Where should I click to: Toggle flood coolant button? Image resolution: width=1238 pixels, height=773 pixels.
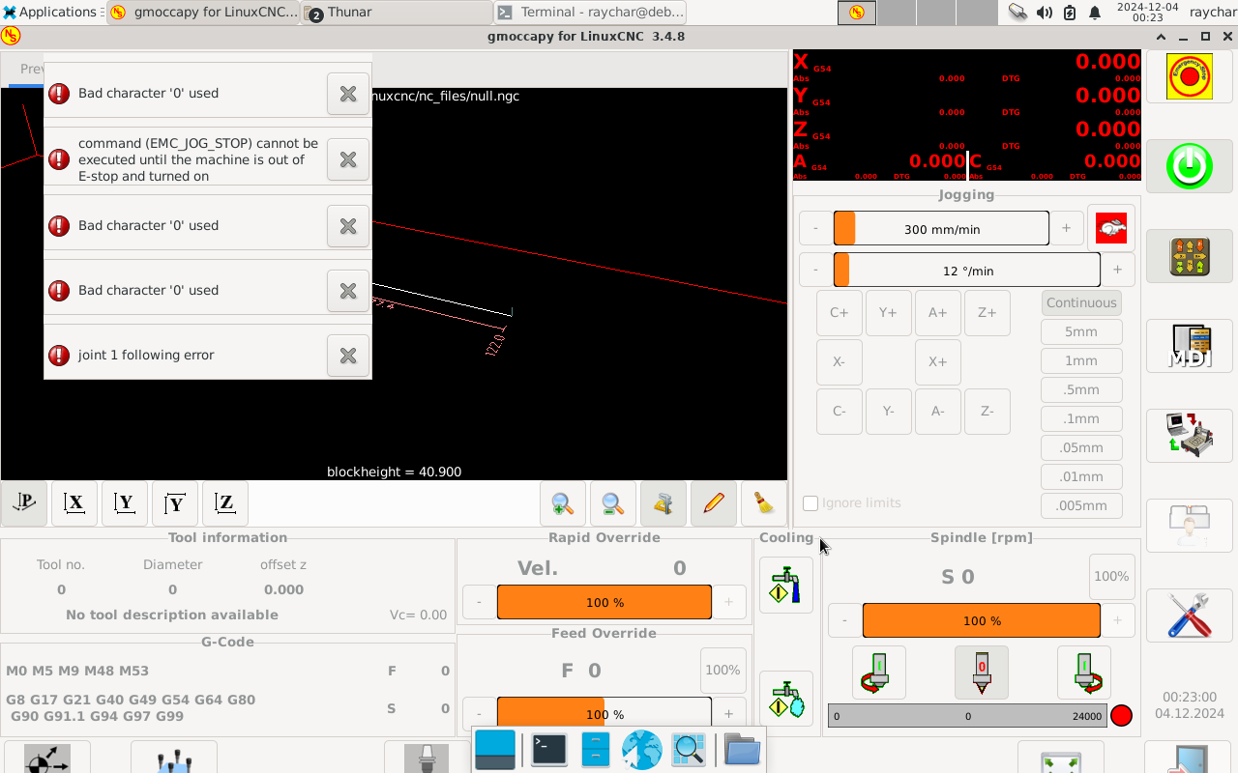[786, 585]
